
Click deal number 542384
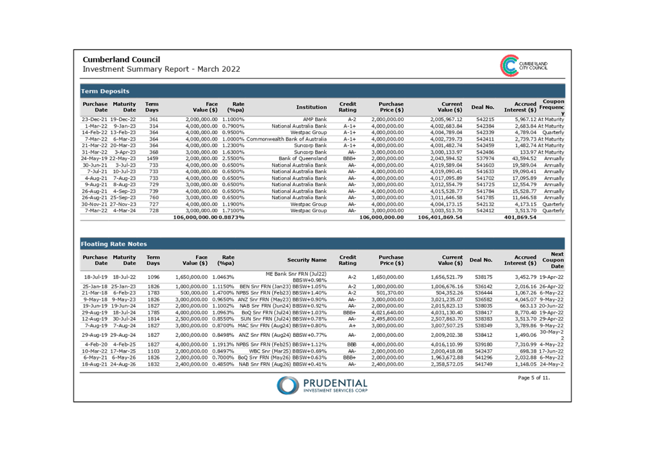coord(485,126)
